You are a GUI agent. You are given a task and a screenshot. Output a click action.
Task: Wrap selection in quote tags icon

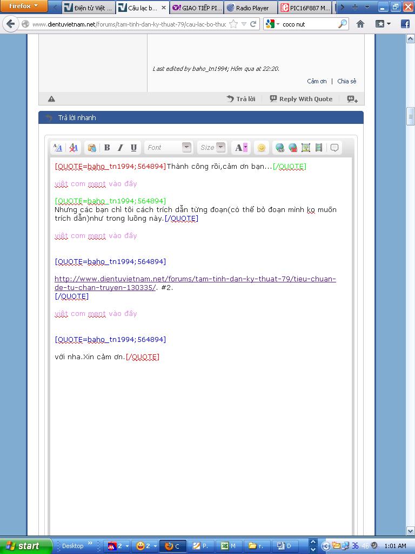point(334,148)
